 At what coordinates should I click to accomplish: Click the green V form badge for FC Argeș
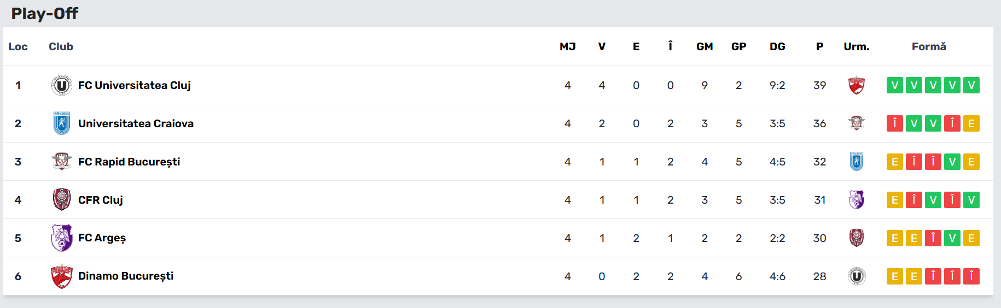pos(952,238)
